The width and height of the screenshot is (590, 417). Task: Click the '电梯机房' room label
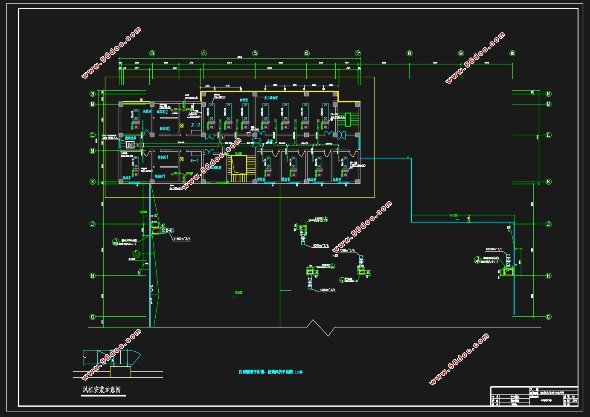(x=215, y=168)
